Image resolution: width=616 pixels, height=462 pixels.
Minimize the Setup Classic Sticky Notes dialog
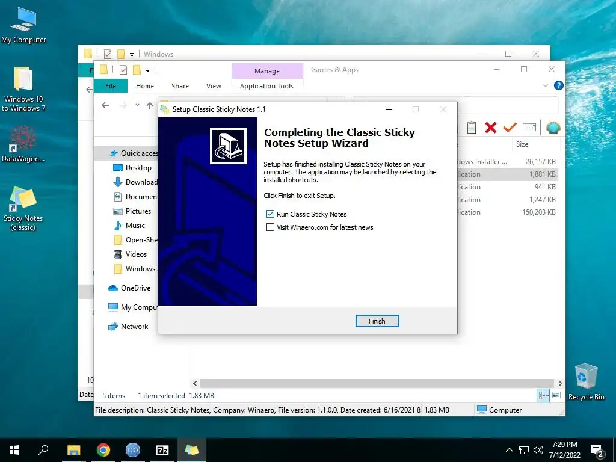pos(389,109)
